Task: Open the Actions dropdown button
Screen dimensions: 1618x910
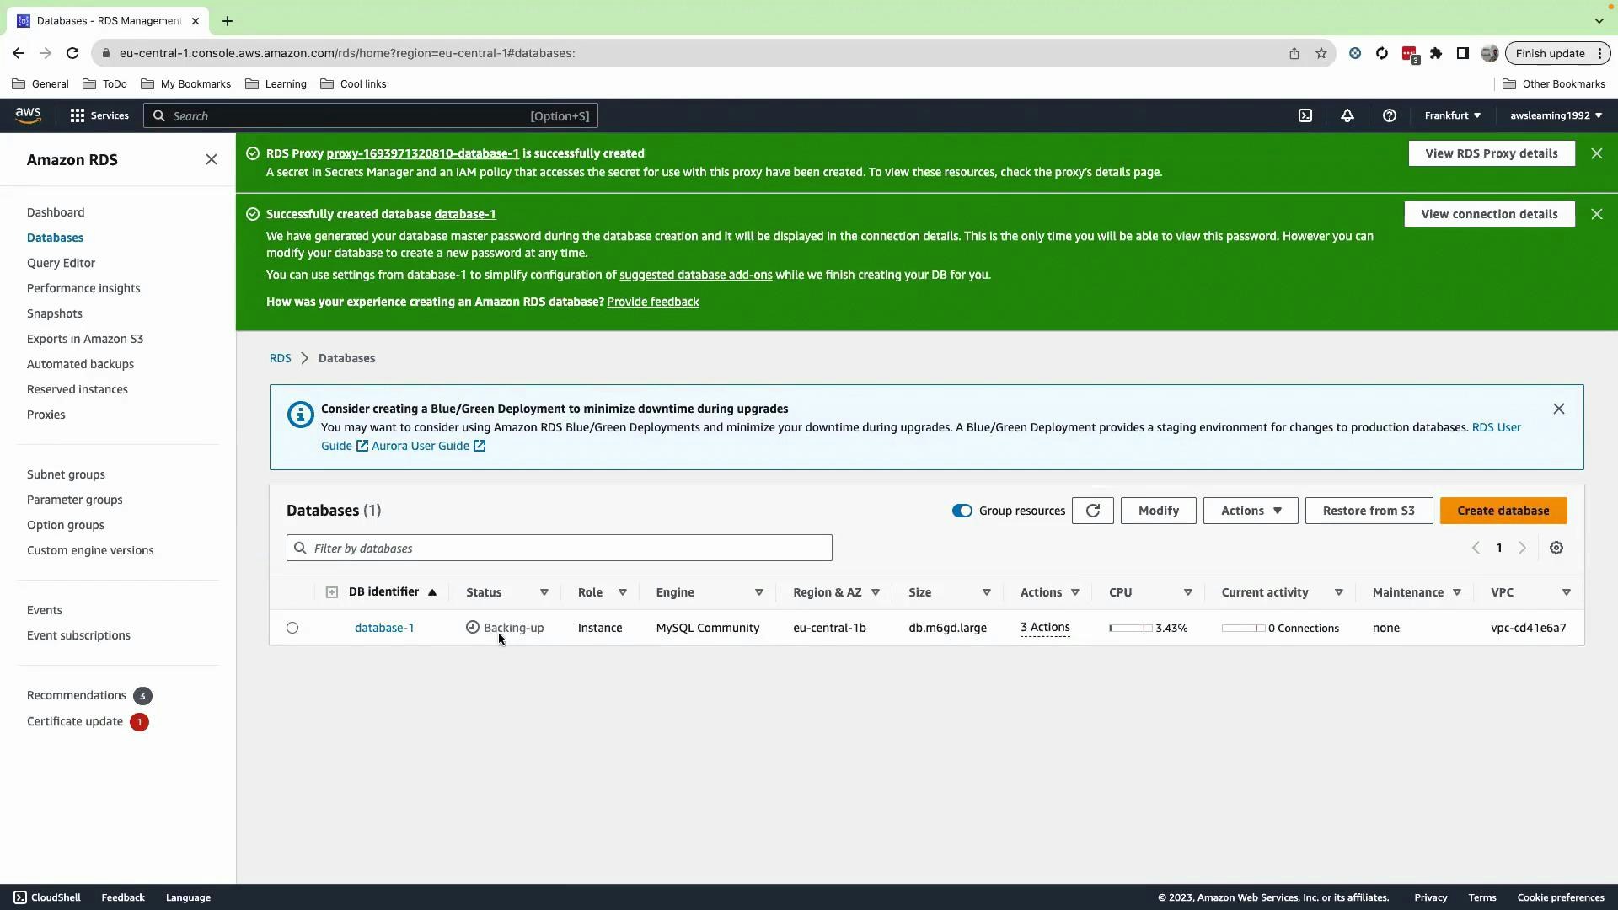Action: pos(1251,511)
